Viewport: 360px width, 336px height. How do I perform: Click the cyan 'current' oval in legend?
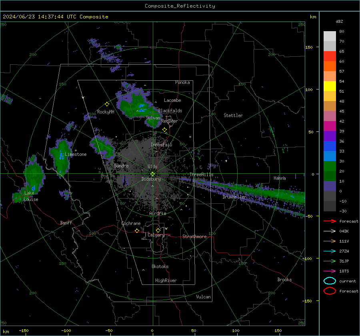(x=330, y=281)
